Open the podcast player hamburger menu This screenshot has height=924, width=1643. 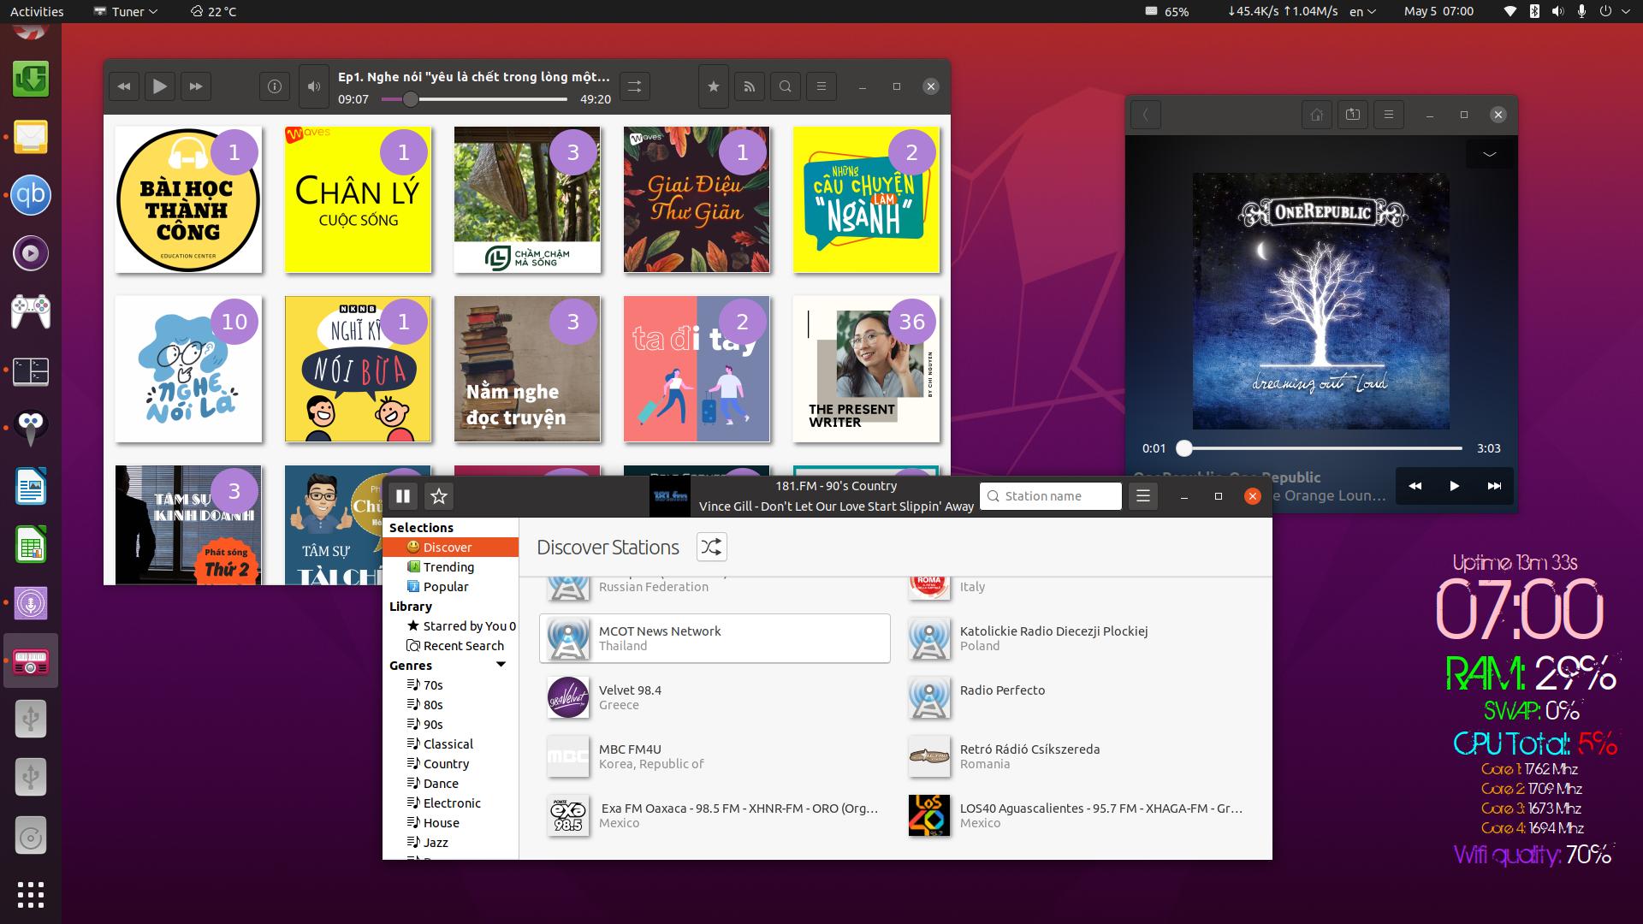[821, 86]
